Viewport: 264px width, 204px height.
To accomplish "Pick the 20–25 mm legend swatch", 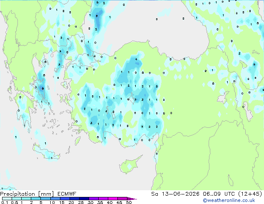I will point(74,199).
